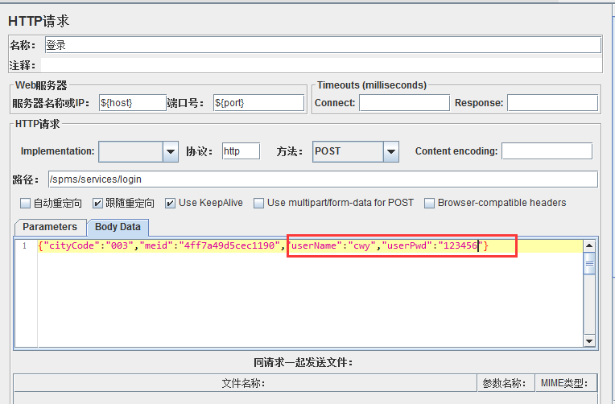
Task: Click the server name field with ${host}
Action: tap(133, 103)
